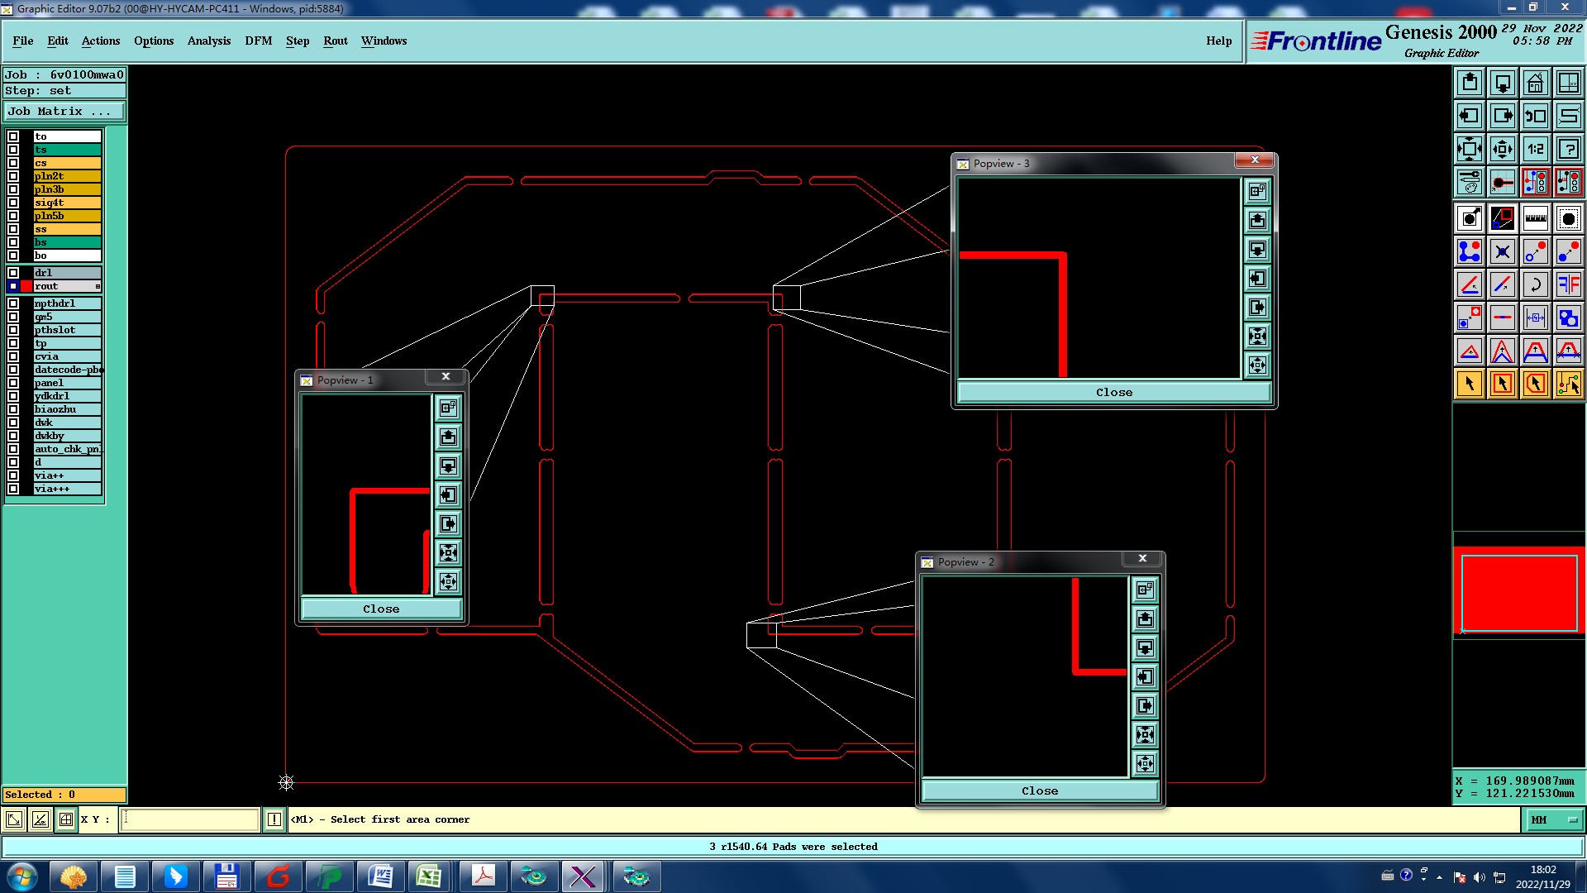Close the Popview - 3 window with Close button

click(1113, 392)
